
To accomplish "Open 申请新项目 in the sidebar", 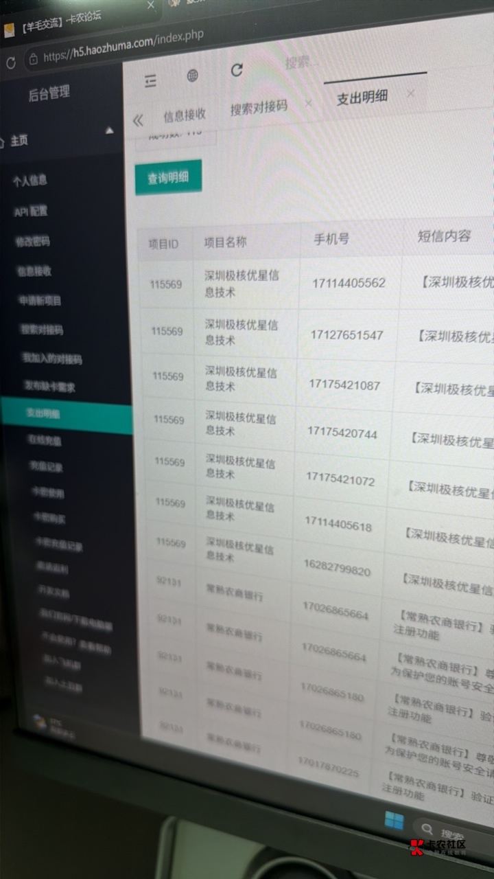I will pos(40,301).
